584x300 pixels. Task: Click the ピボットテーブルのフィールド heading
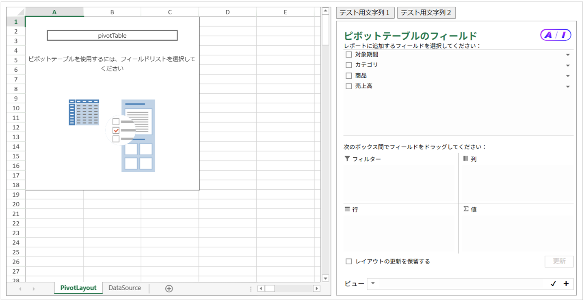point(410,36)
